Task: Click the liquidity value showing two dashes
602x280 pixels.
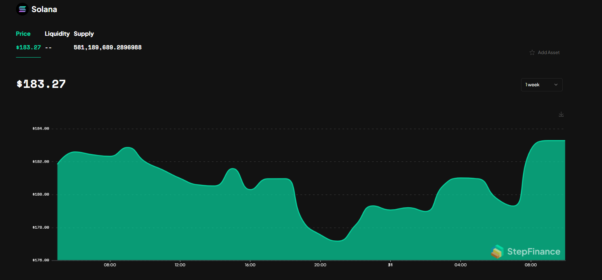Action: [49, 47]
